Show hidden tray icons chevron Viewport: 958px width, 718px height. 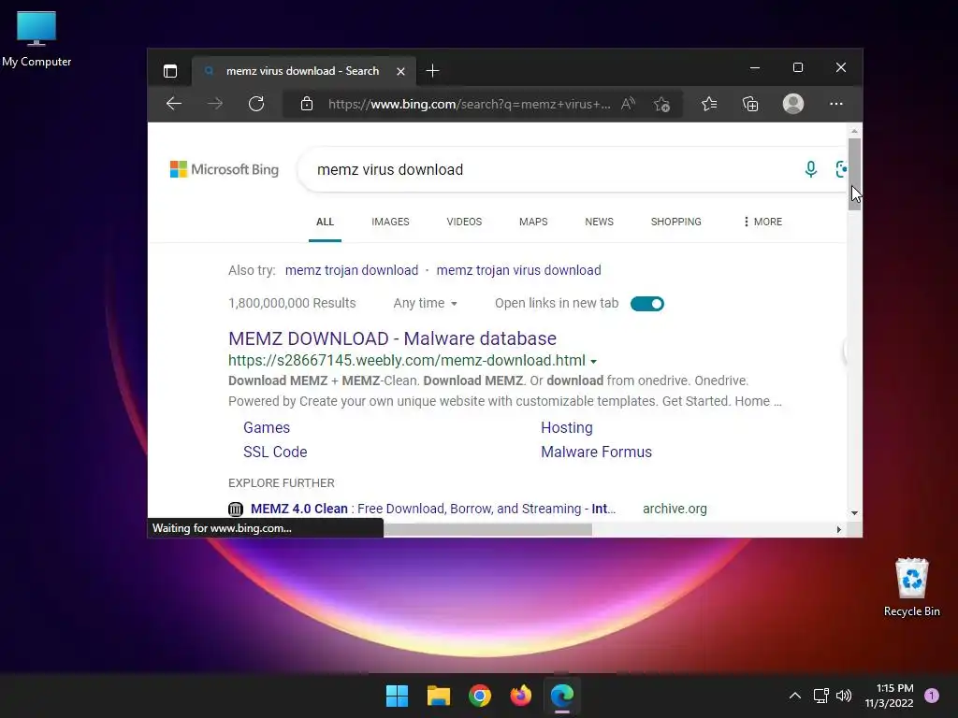click(795, 696)
